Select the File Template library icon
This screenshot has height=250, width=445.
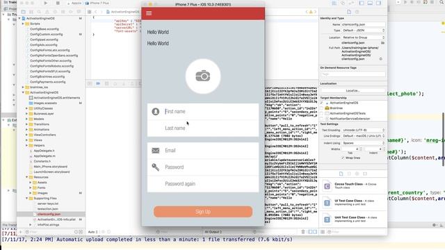[341, 174]
